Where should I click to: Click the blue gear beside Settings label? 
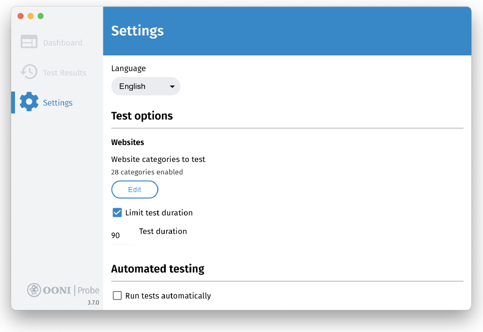[29, 102]
